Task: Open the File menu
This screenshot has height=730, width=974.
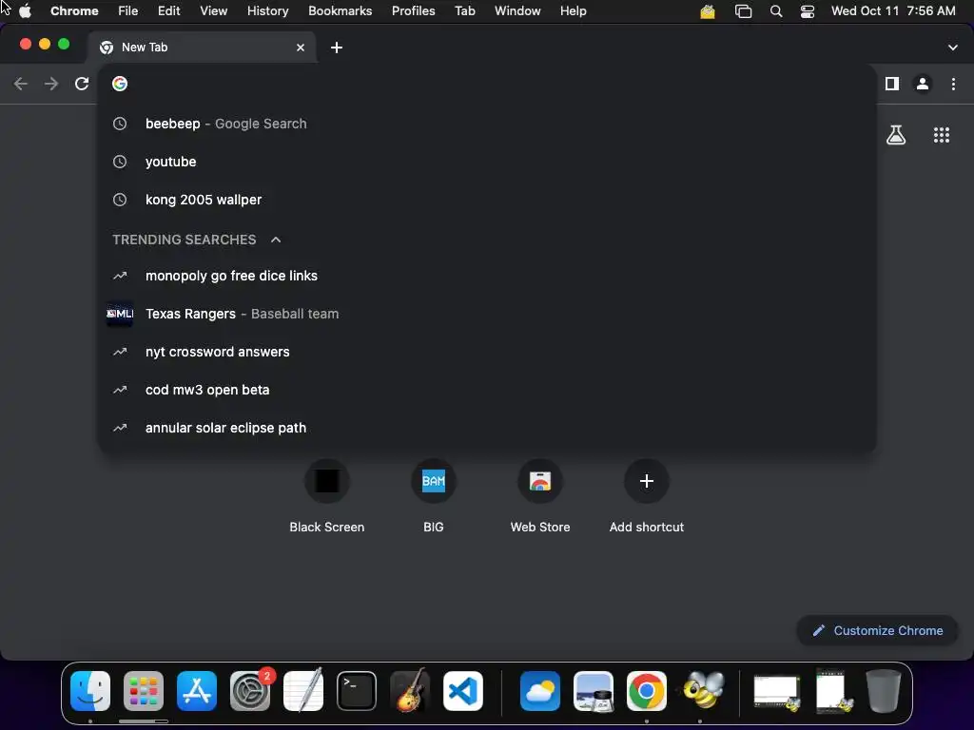Action: click(x=128, y=10)
